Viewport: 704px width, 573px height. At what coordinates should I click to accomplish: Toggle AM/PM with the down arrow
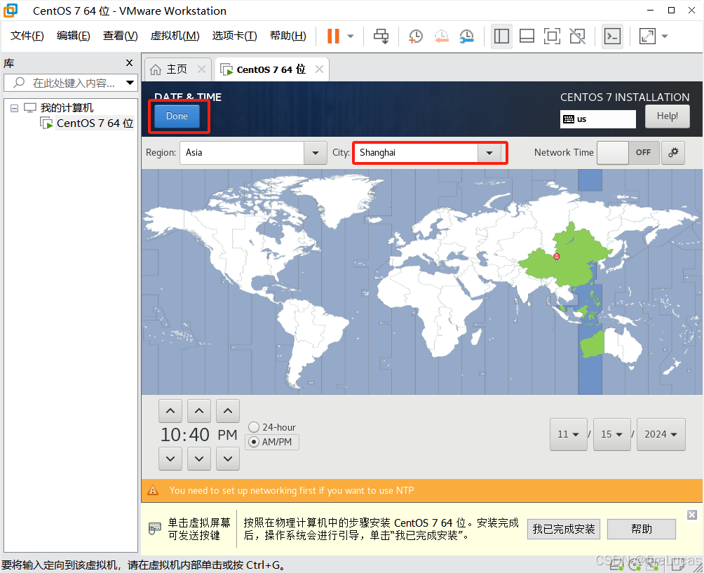coord(228,459)
